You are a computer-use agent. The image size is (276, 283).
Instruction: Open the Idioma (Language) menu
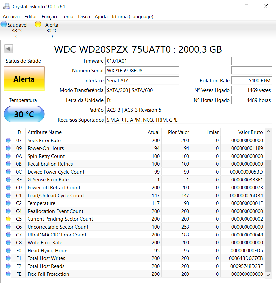[x=133, y=17]
